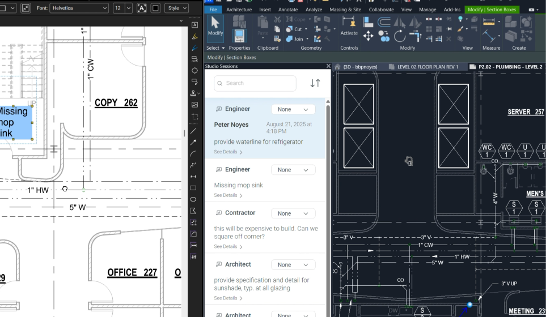This screenshot has width=546, height=317.
Task: Click the autosize text box icon
Action: [x=142, y=8]
